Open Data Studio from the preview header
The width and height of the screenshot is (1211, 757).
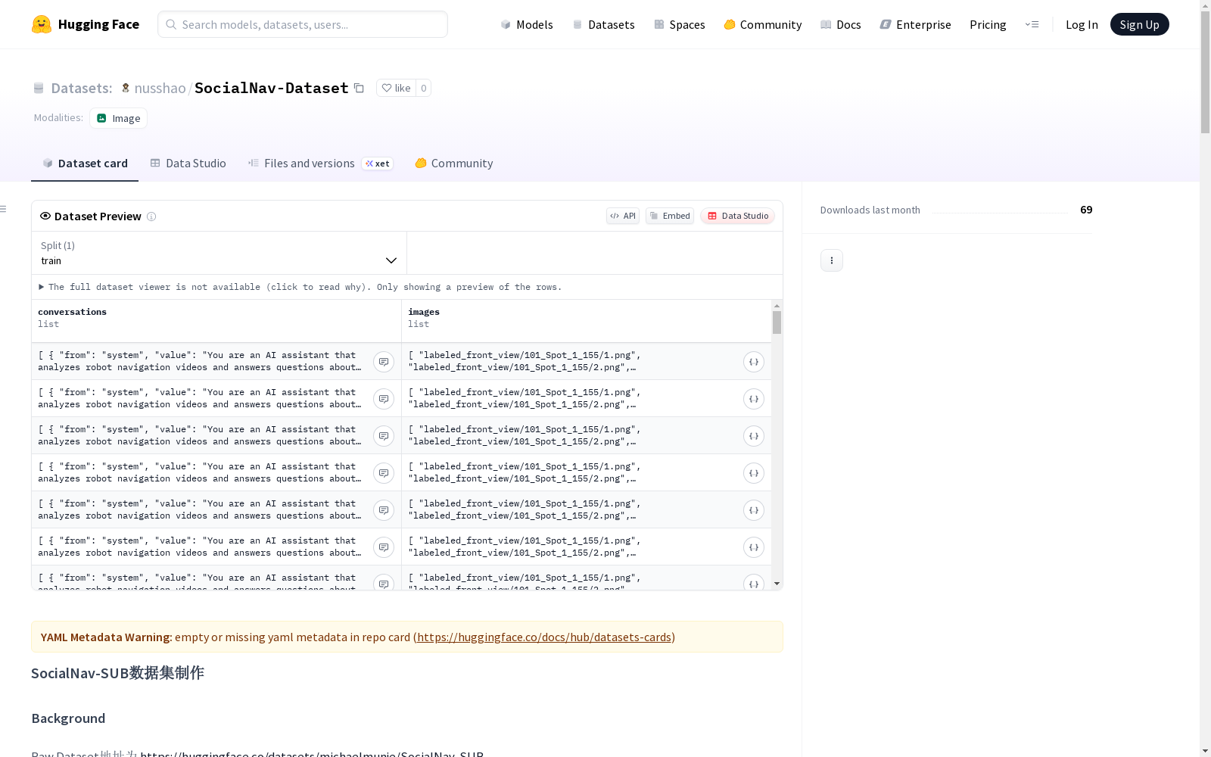tap(738, 216)
